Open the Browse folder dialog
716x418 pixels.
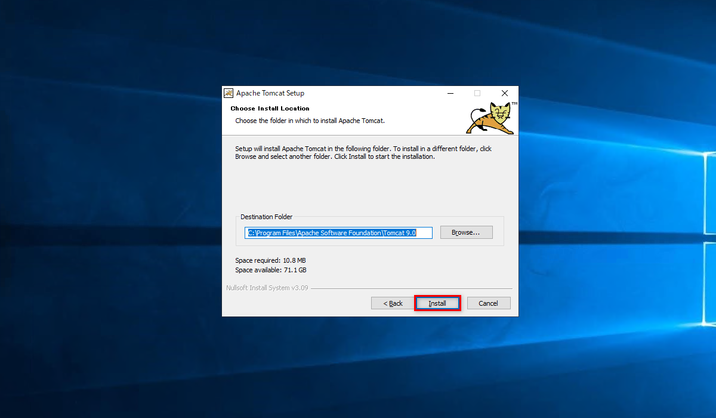466,232
